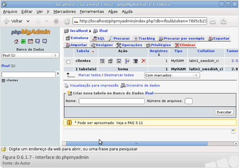Click the browser stop icon

tap(56, 21)
